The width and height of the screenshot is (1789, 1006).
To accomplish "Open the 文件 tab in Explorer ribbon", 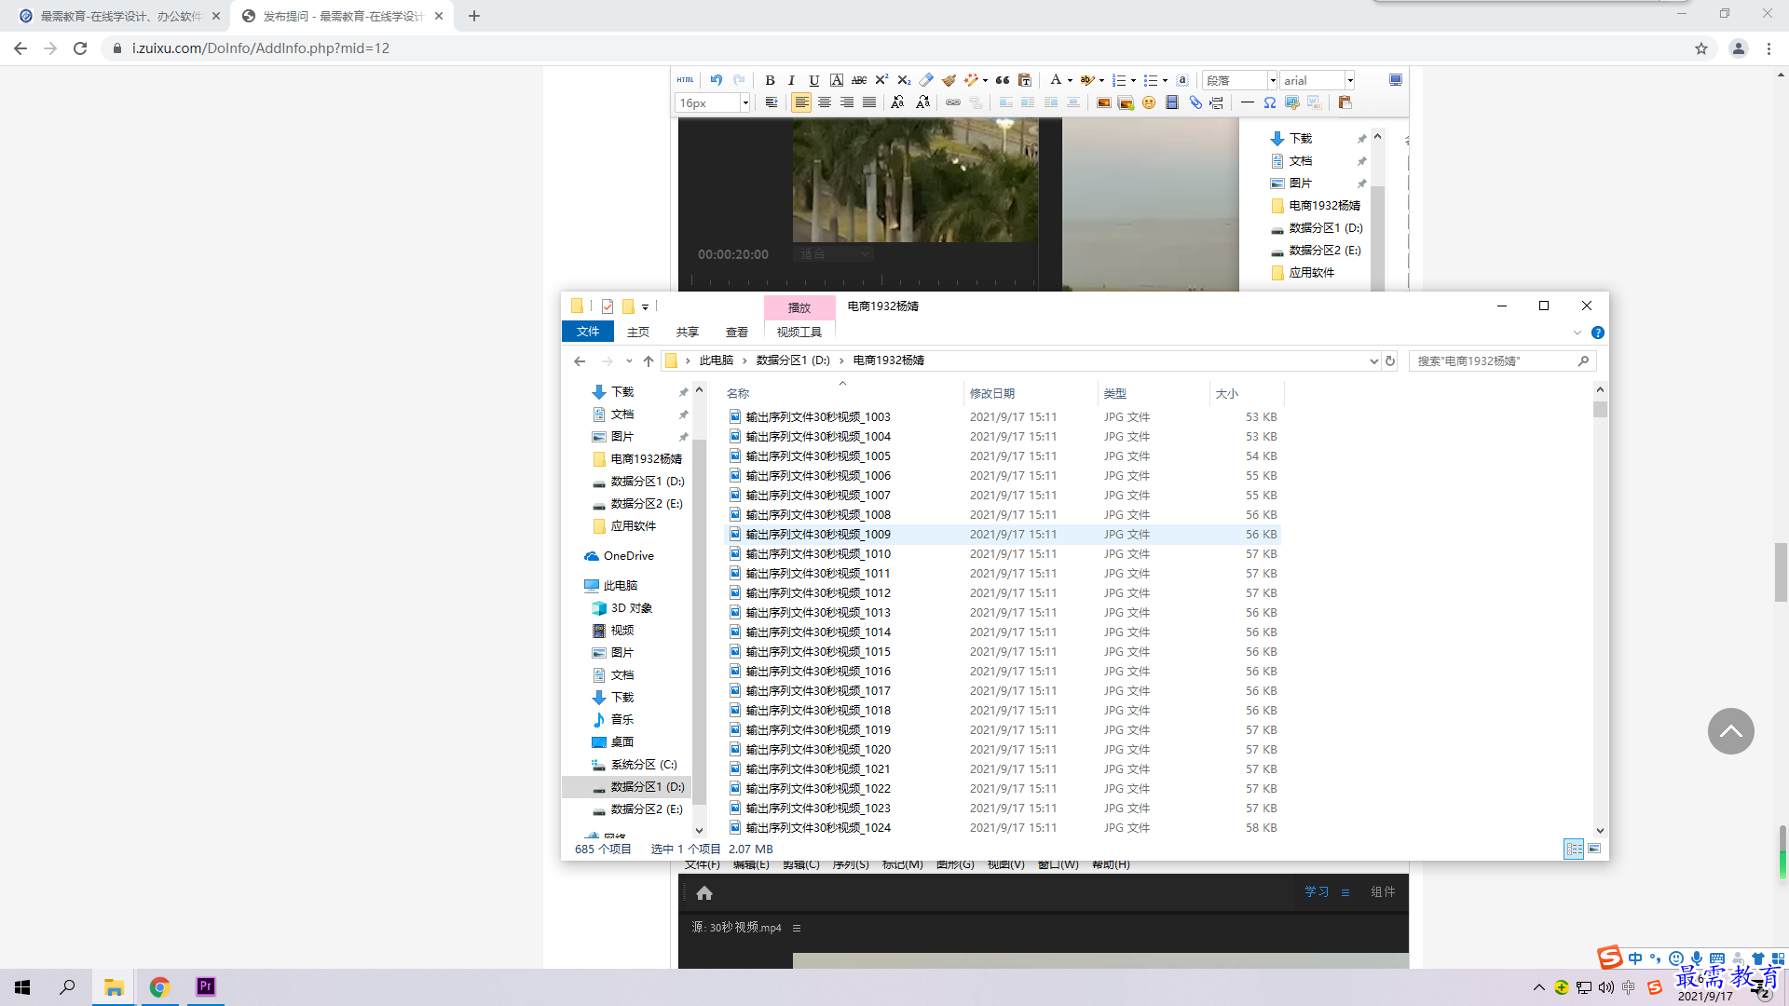I will 588,332.
